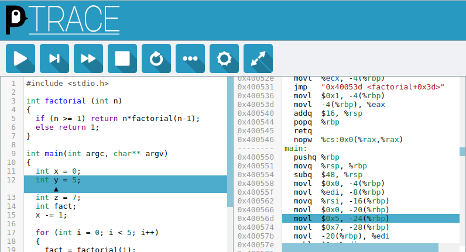Click line number 17 in the gutter
Screen dimensions: 466x252
[11, 232]
